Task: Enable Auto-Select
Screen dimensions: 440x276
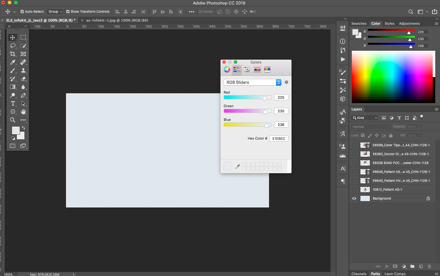Action: tap(22, 11)
